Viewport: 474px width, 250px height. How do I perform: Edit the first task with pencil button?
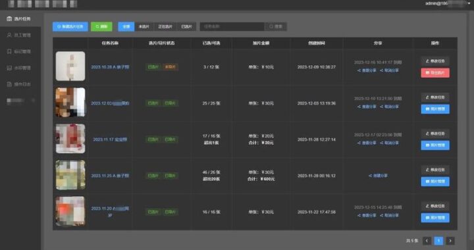point(435,61)
